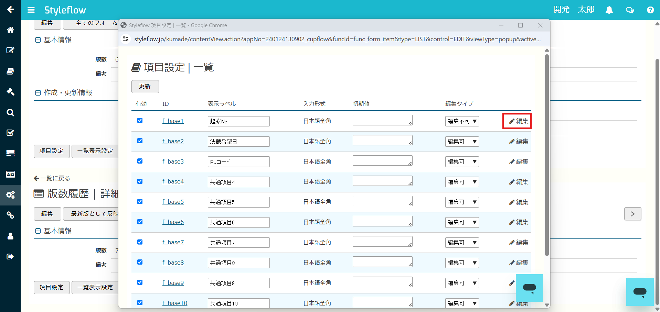Open the hamburger menu in the header
The image size is (660, 312).
coord(31,10)
